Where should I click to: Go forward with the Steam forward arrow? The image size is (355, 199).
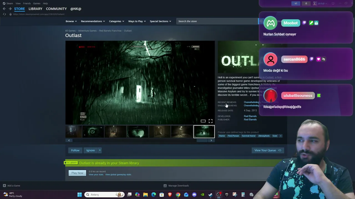click(x=10, y=9)
